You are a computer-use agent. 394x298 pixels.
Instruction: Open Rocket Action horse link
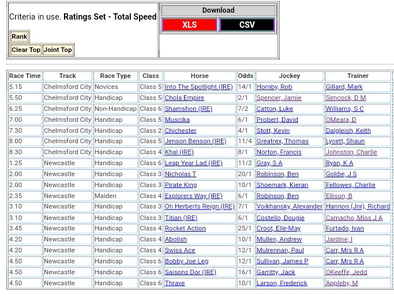(185, 228)
